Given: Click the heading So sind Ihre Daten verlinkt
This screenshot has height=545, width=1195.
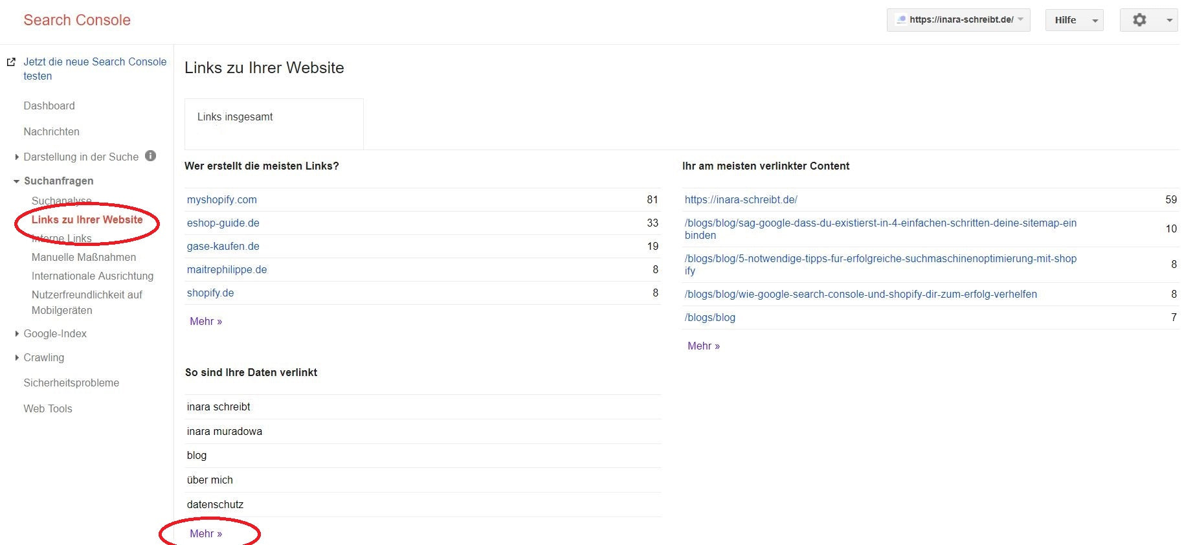Looking at the screenshot, I should [251, 373].
